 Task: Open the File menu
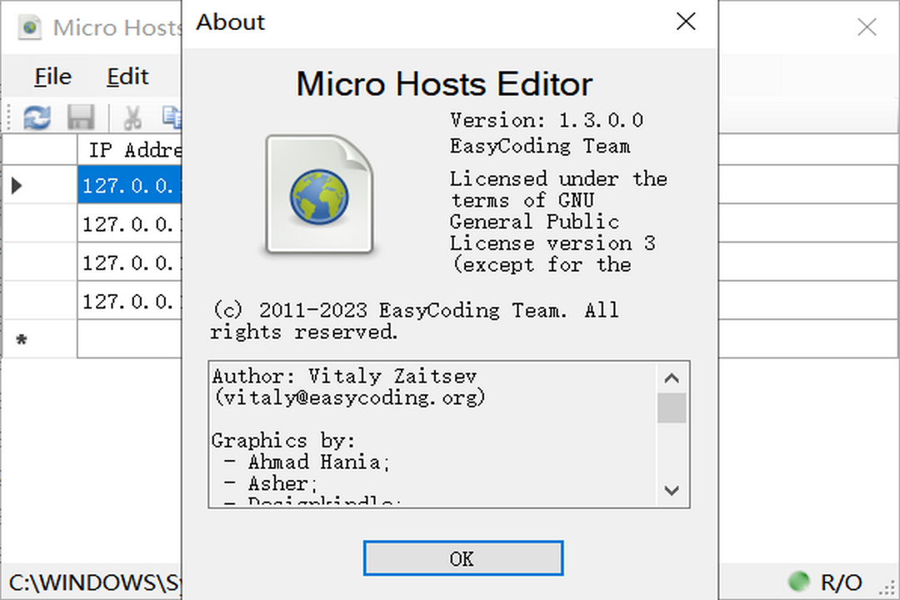coord(52,76)
